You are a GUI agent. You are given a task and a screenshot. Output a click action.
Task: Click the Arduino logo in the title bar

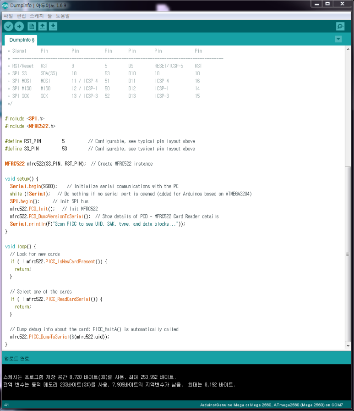click(5, 5)
